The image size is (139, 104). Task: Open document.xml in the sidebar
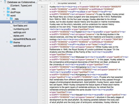21,22
